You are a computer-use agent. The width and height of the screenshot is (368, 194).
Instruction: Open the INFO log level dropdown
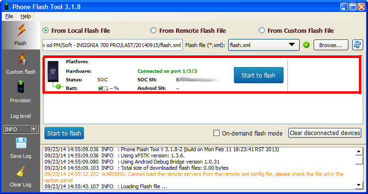(x=21, y=129)
